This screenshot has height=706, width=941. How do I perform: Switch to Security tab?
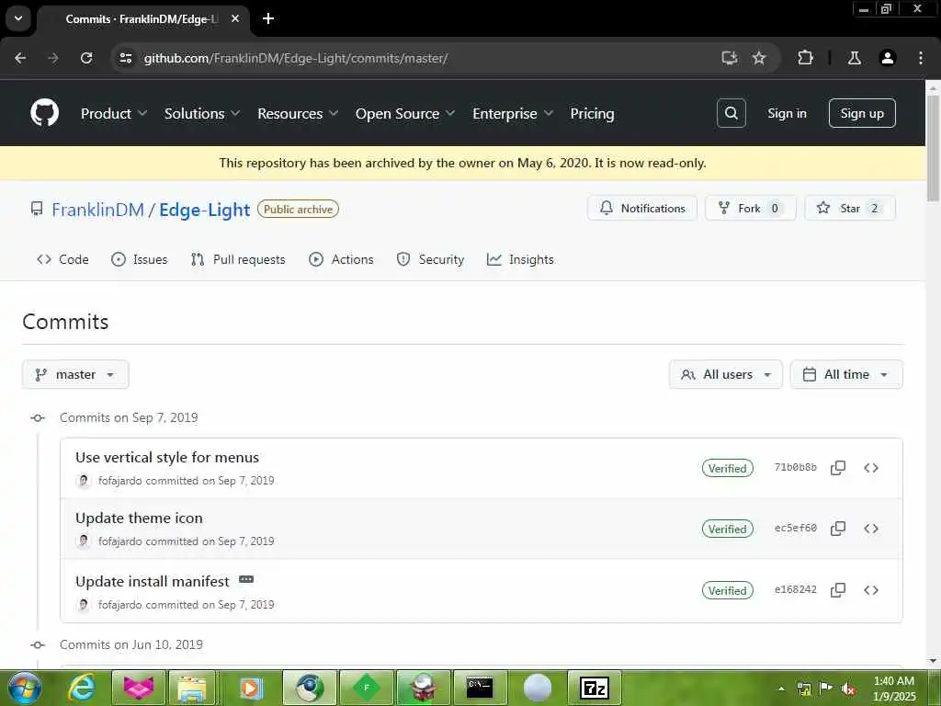click(x=430, y=259)
